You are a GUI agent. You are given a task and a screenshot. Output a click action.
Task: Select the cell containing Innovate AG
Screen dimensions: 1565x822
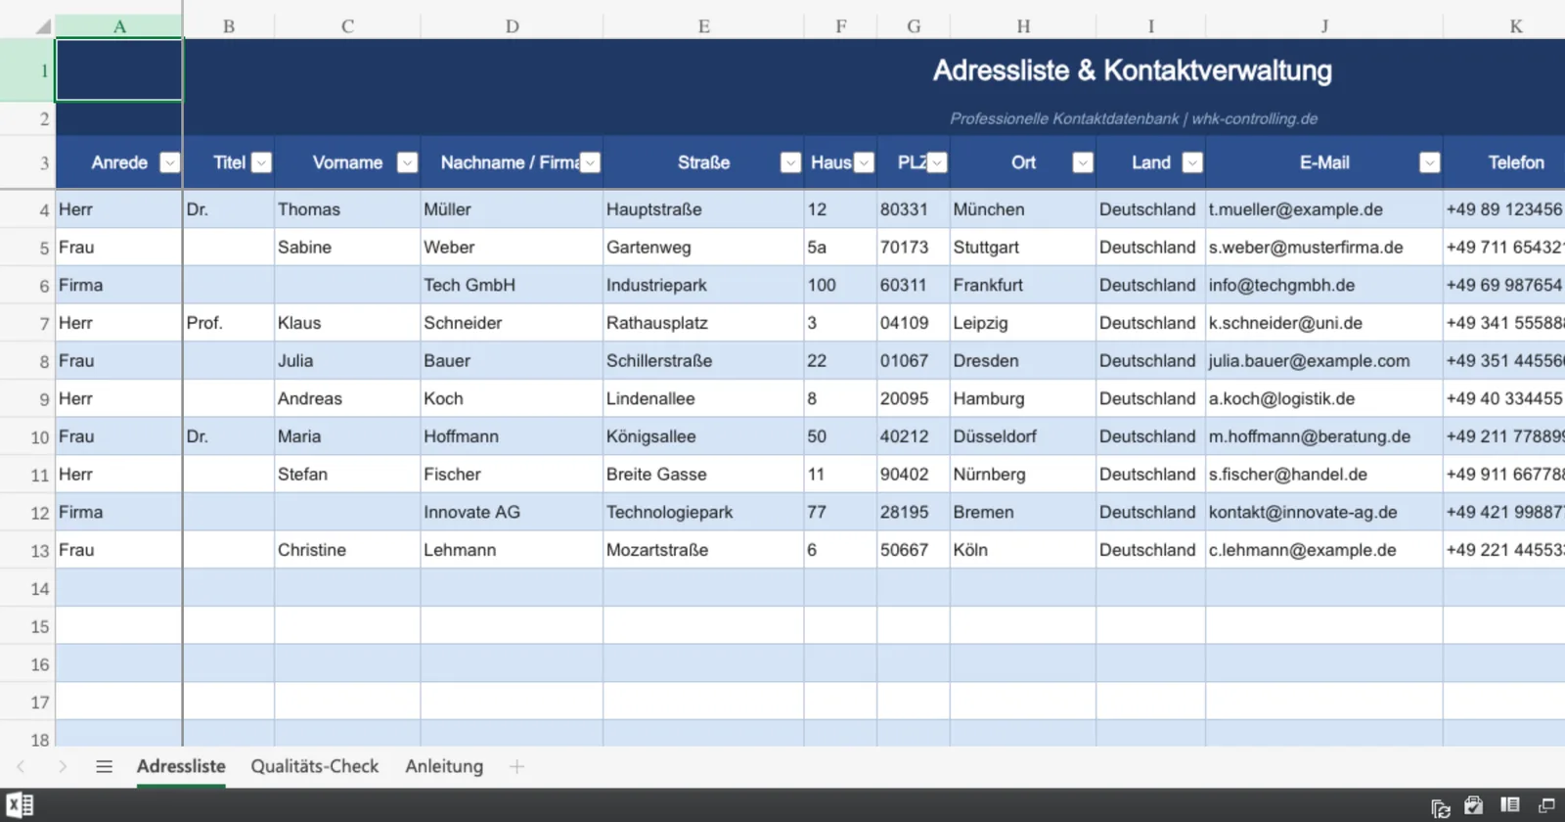tap(512, 512)
